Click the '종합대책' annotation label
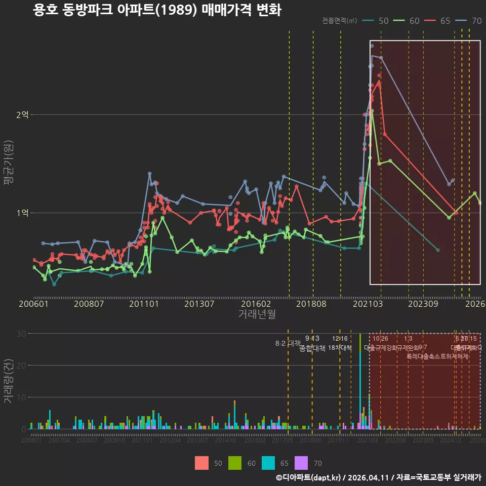 tap(312, 348)
